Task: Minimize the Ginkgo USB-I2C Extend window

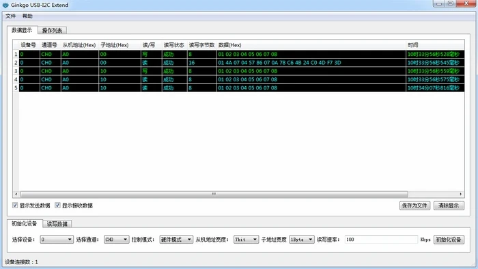Action: [439, 3]
